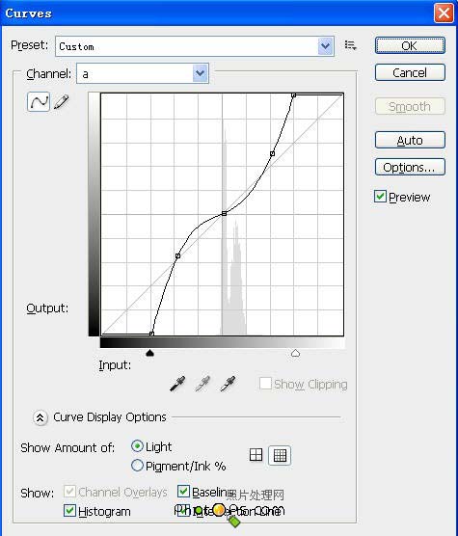
Task: Select the curve point editing tool
Action: point(39,101)
